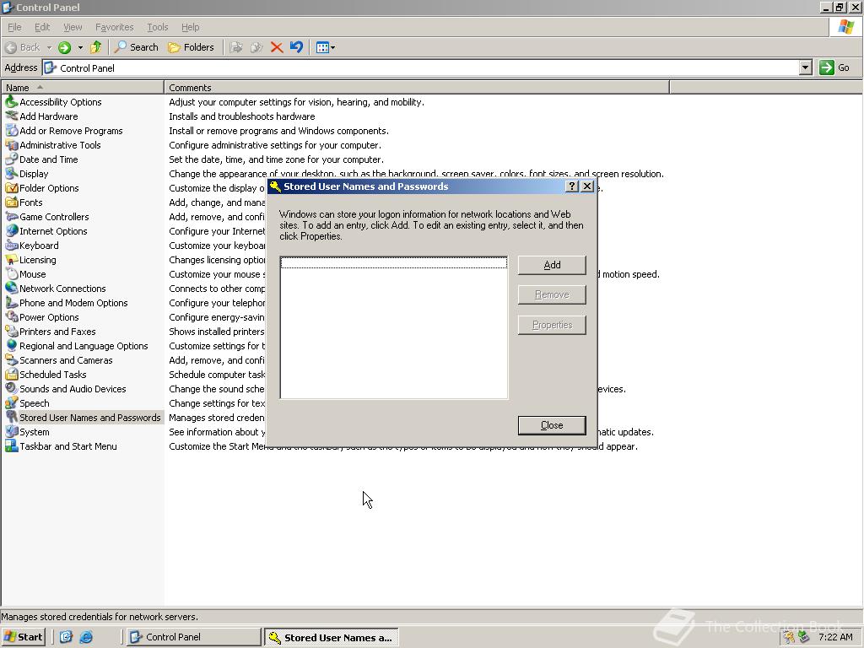Open the Internet Options icon
This screenshot has height=648, width=864.
(x=12, y=231)
